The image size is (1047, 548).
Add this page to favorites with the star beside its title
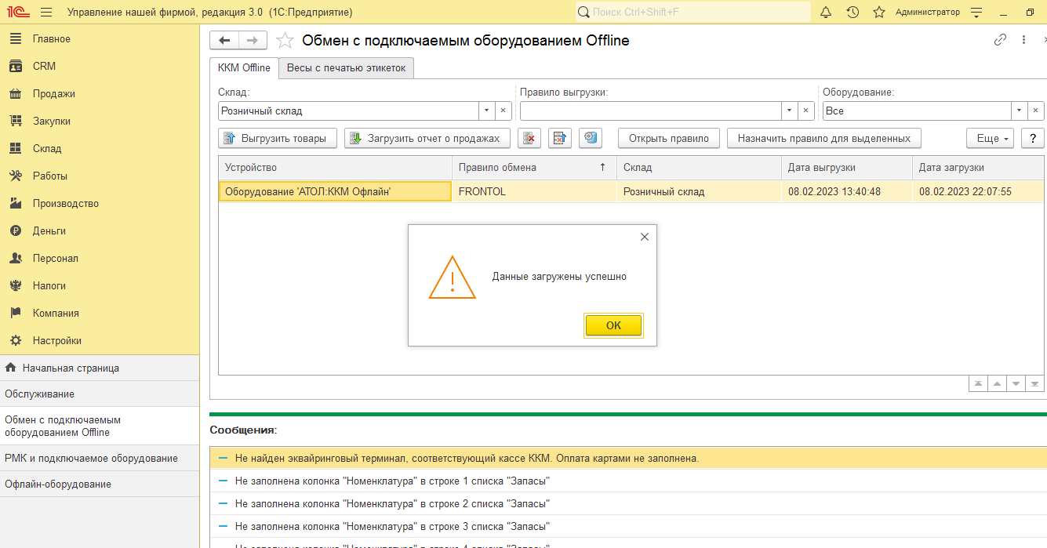point(285,41)
